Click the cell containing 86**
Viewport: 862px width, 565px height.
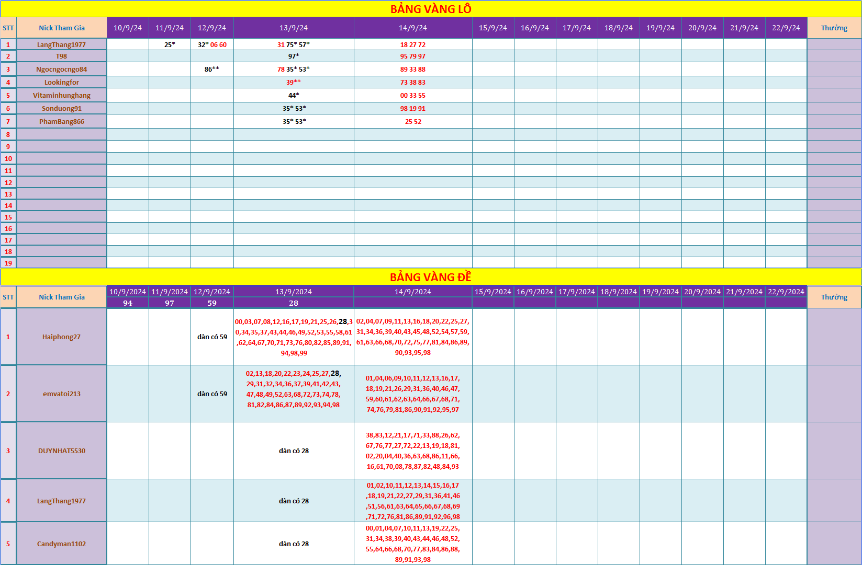[x=212, y=69]
